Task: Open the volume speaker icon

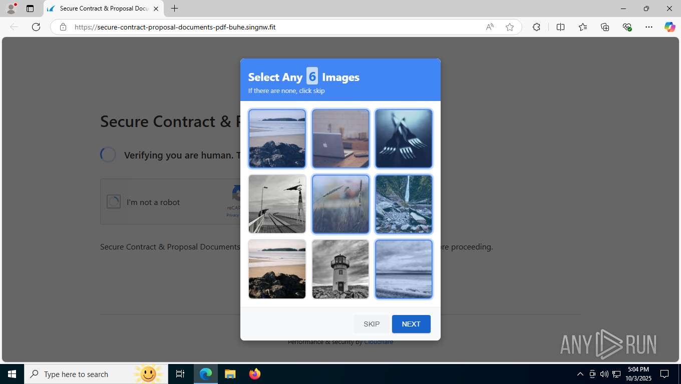Action: 604,374
